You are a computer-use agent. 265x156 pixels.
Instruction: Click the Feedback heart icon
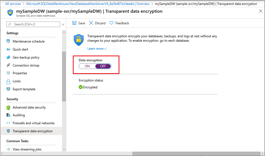tap(111, 23)
